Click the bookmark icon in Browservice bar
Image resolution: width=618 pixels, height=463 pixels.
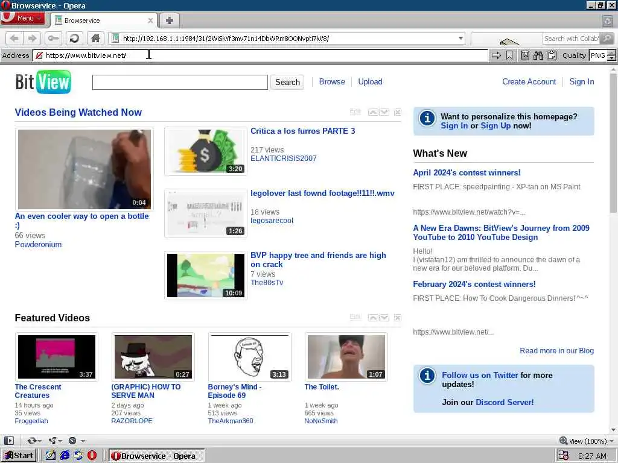coord(509,55)
